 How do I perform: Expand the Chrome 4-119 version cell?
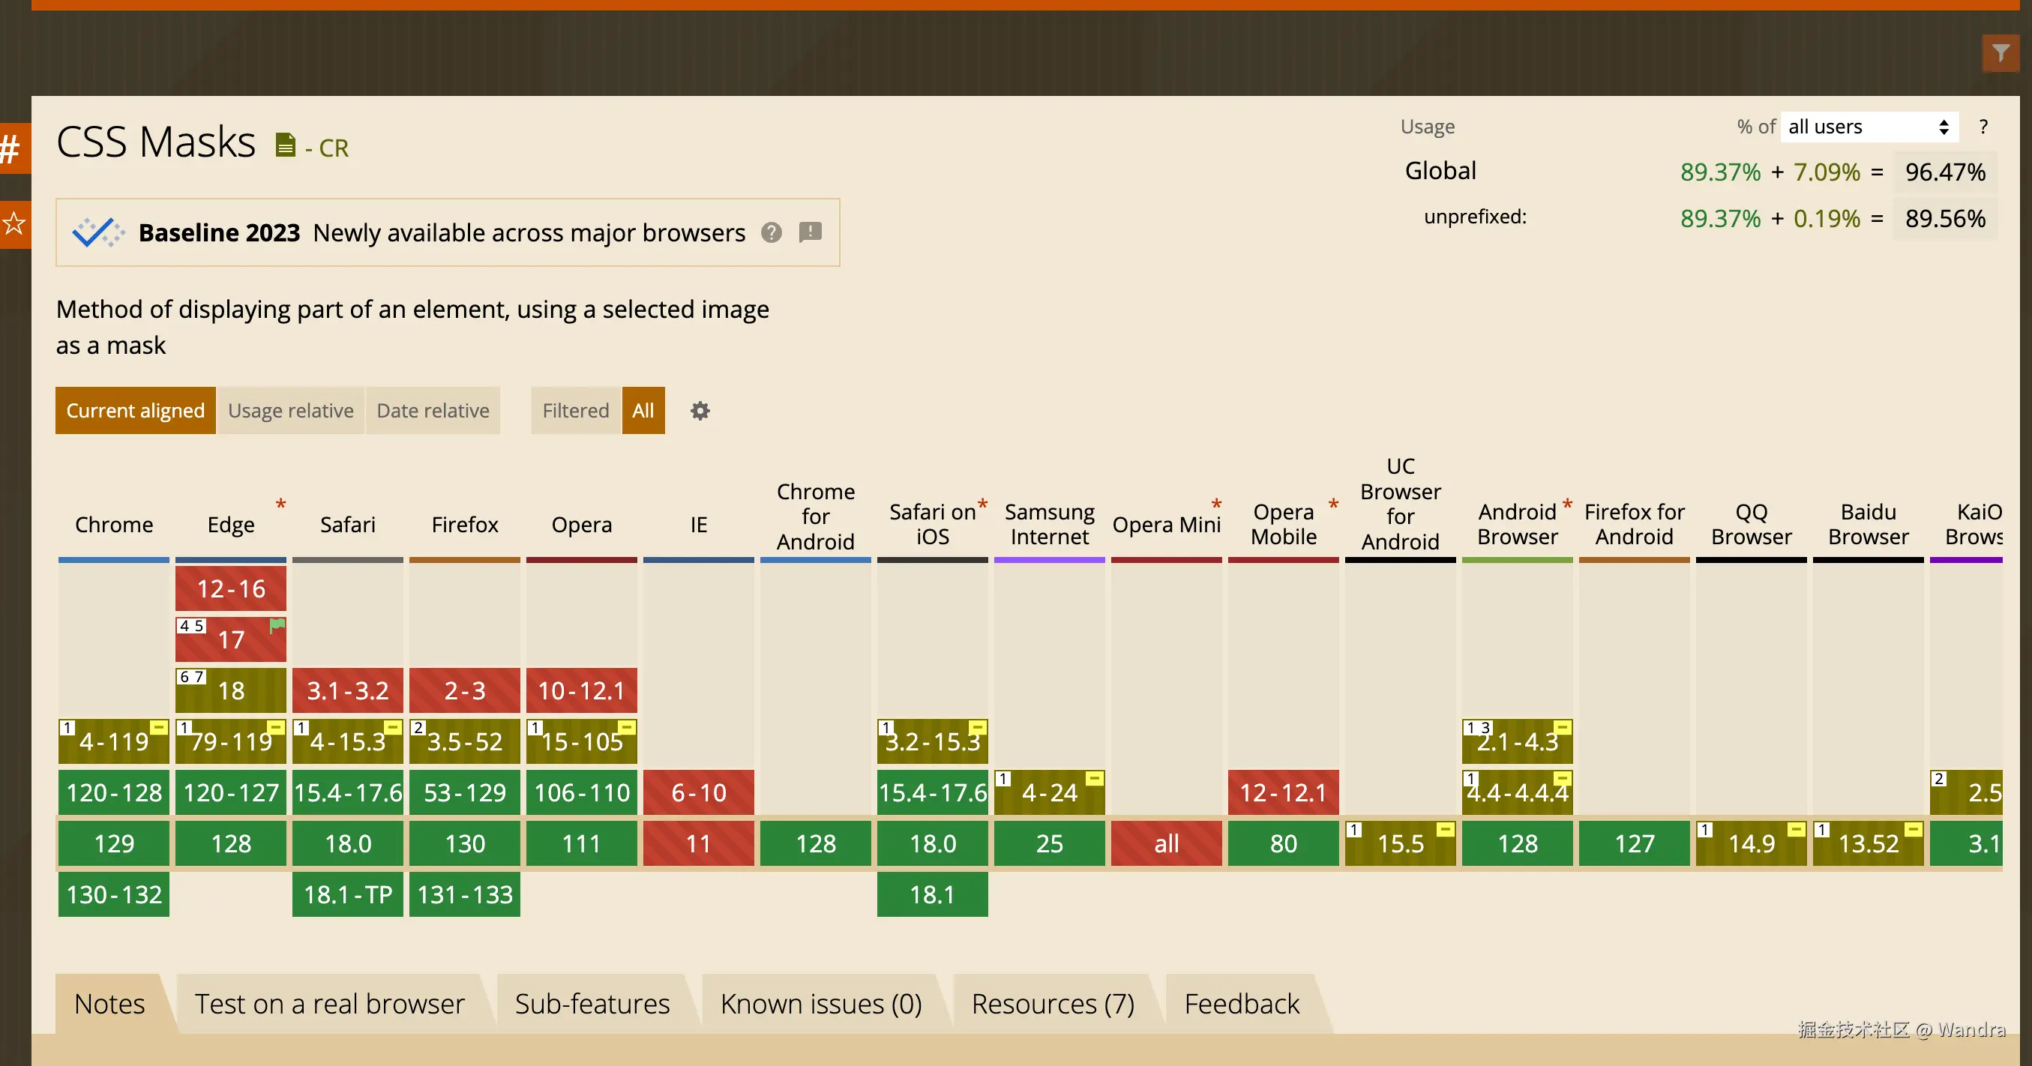point(113,742)
